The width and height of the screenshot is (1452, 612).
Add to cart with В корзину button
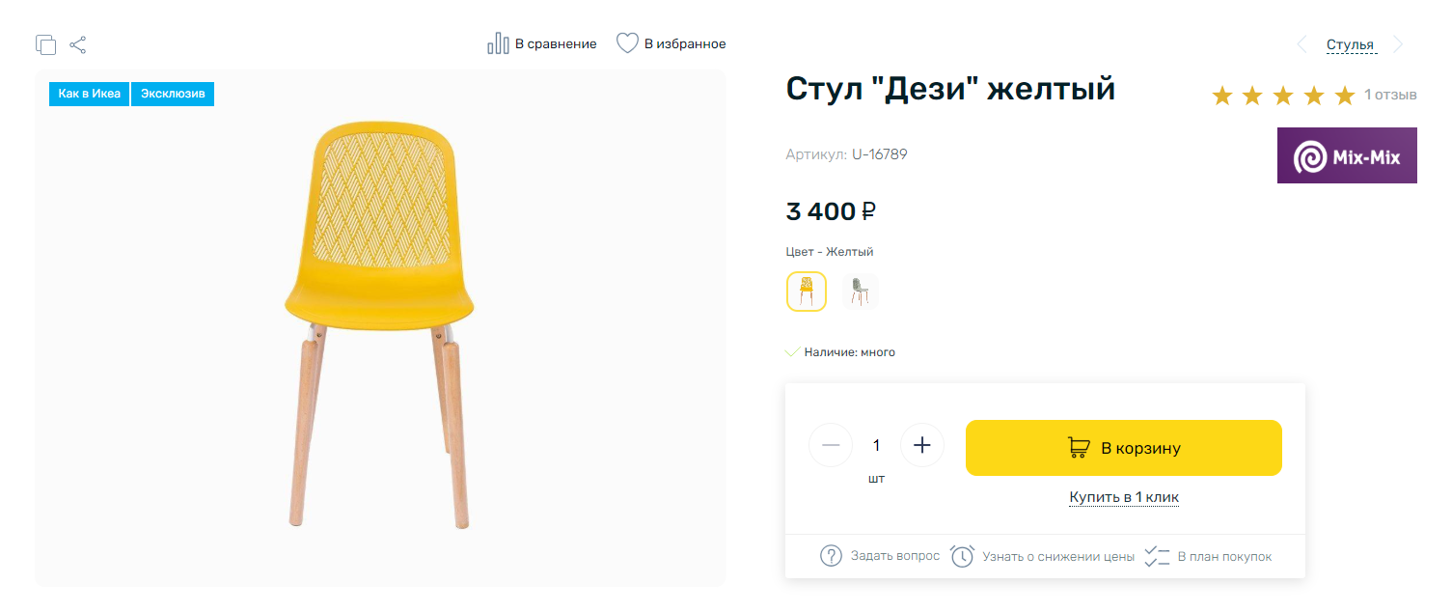[x=1123, y=448]
